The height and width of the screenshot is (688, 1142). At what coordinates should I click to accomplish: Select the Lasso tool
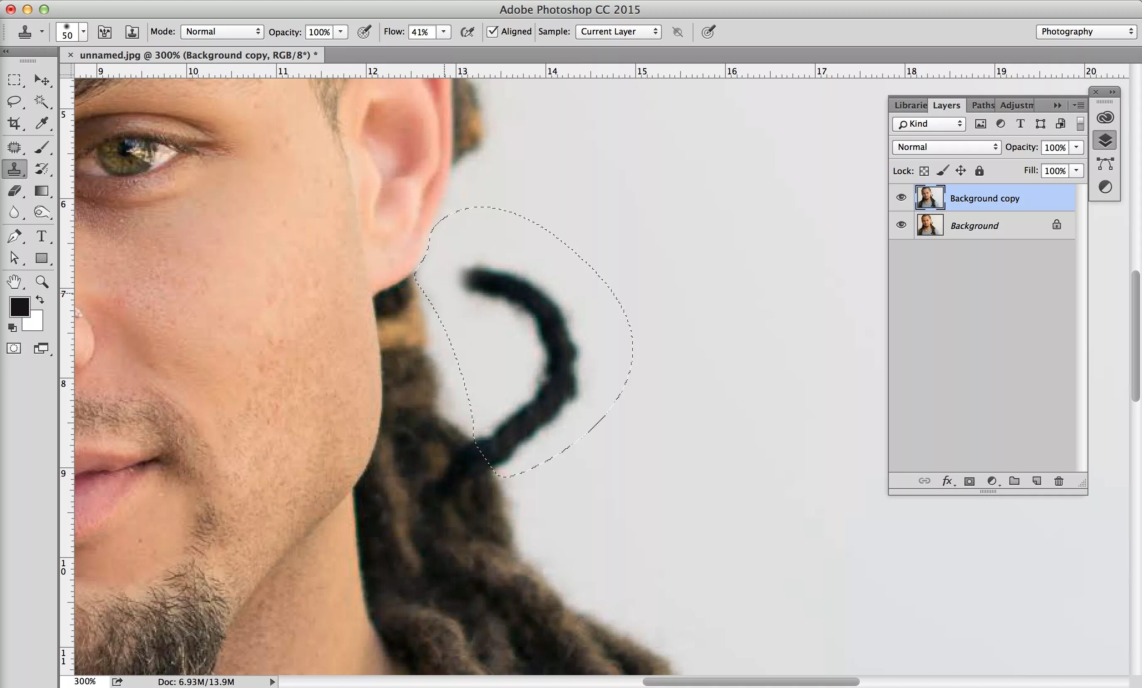[x=15, y=101]
